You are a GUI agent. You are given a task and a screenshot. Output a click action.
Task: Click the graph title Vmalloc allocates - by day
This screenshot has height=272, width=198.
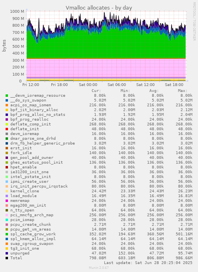[x=99, y=8]
